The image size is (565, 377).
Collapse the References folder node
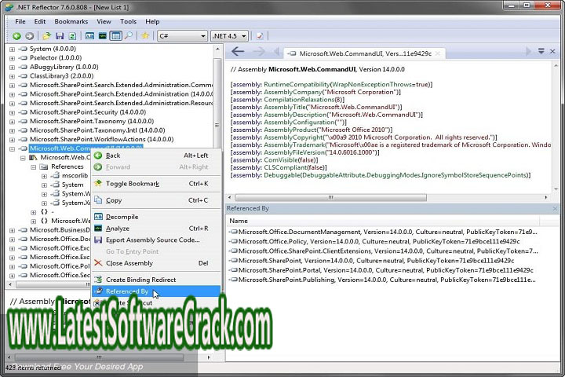[33, 167]
